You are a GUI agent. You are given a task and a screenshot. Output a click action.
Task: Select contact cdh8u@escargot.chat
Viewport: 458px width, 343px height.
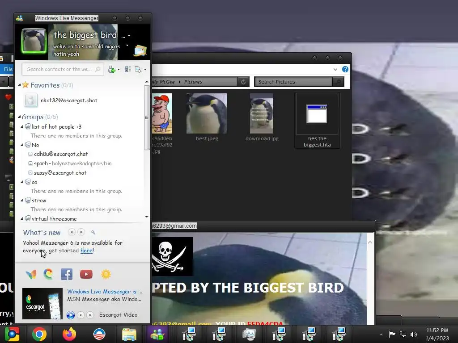click(x=61, y=154)
